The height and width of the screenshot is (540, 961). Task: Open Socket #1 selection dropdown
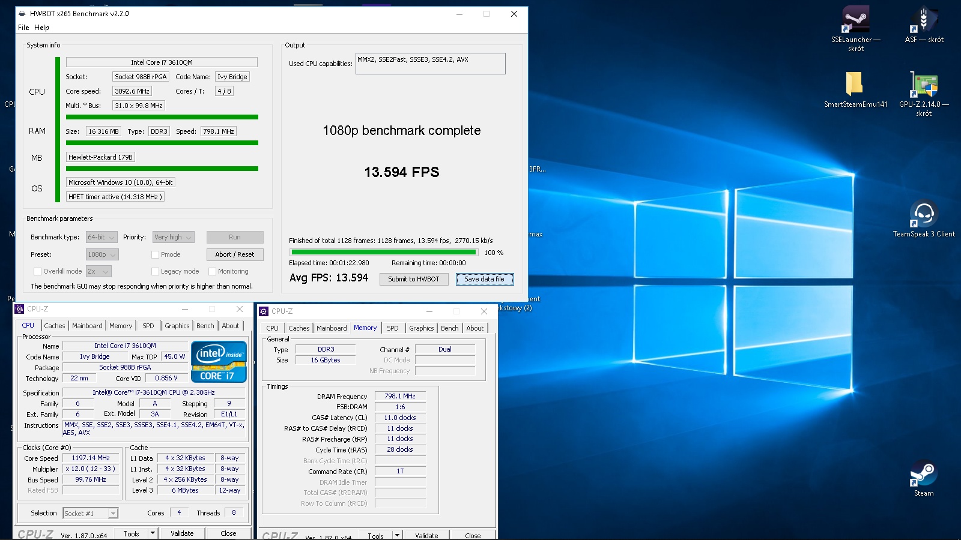click(90, 513)
